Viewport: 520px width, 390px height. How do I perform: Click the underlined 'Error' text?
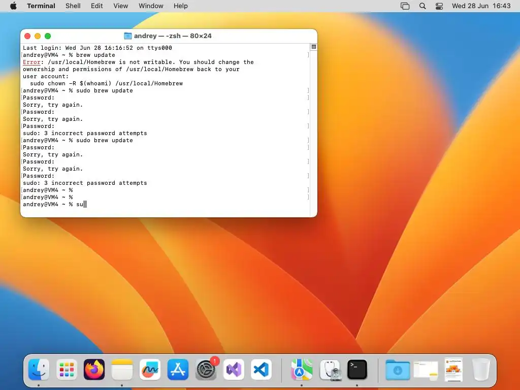click(31, 62)
